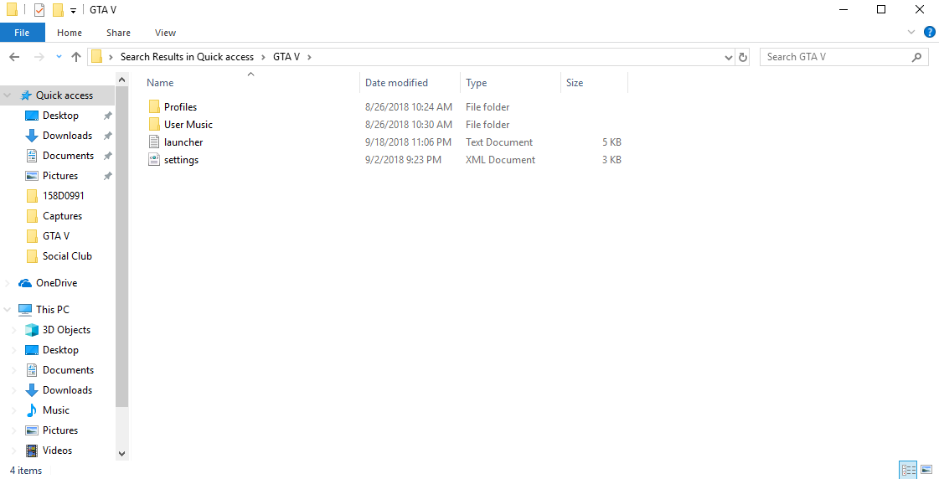
Task: Switch to the View ribbon tab
Action: click(165, 33)
